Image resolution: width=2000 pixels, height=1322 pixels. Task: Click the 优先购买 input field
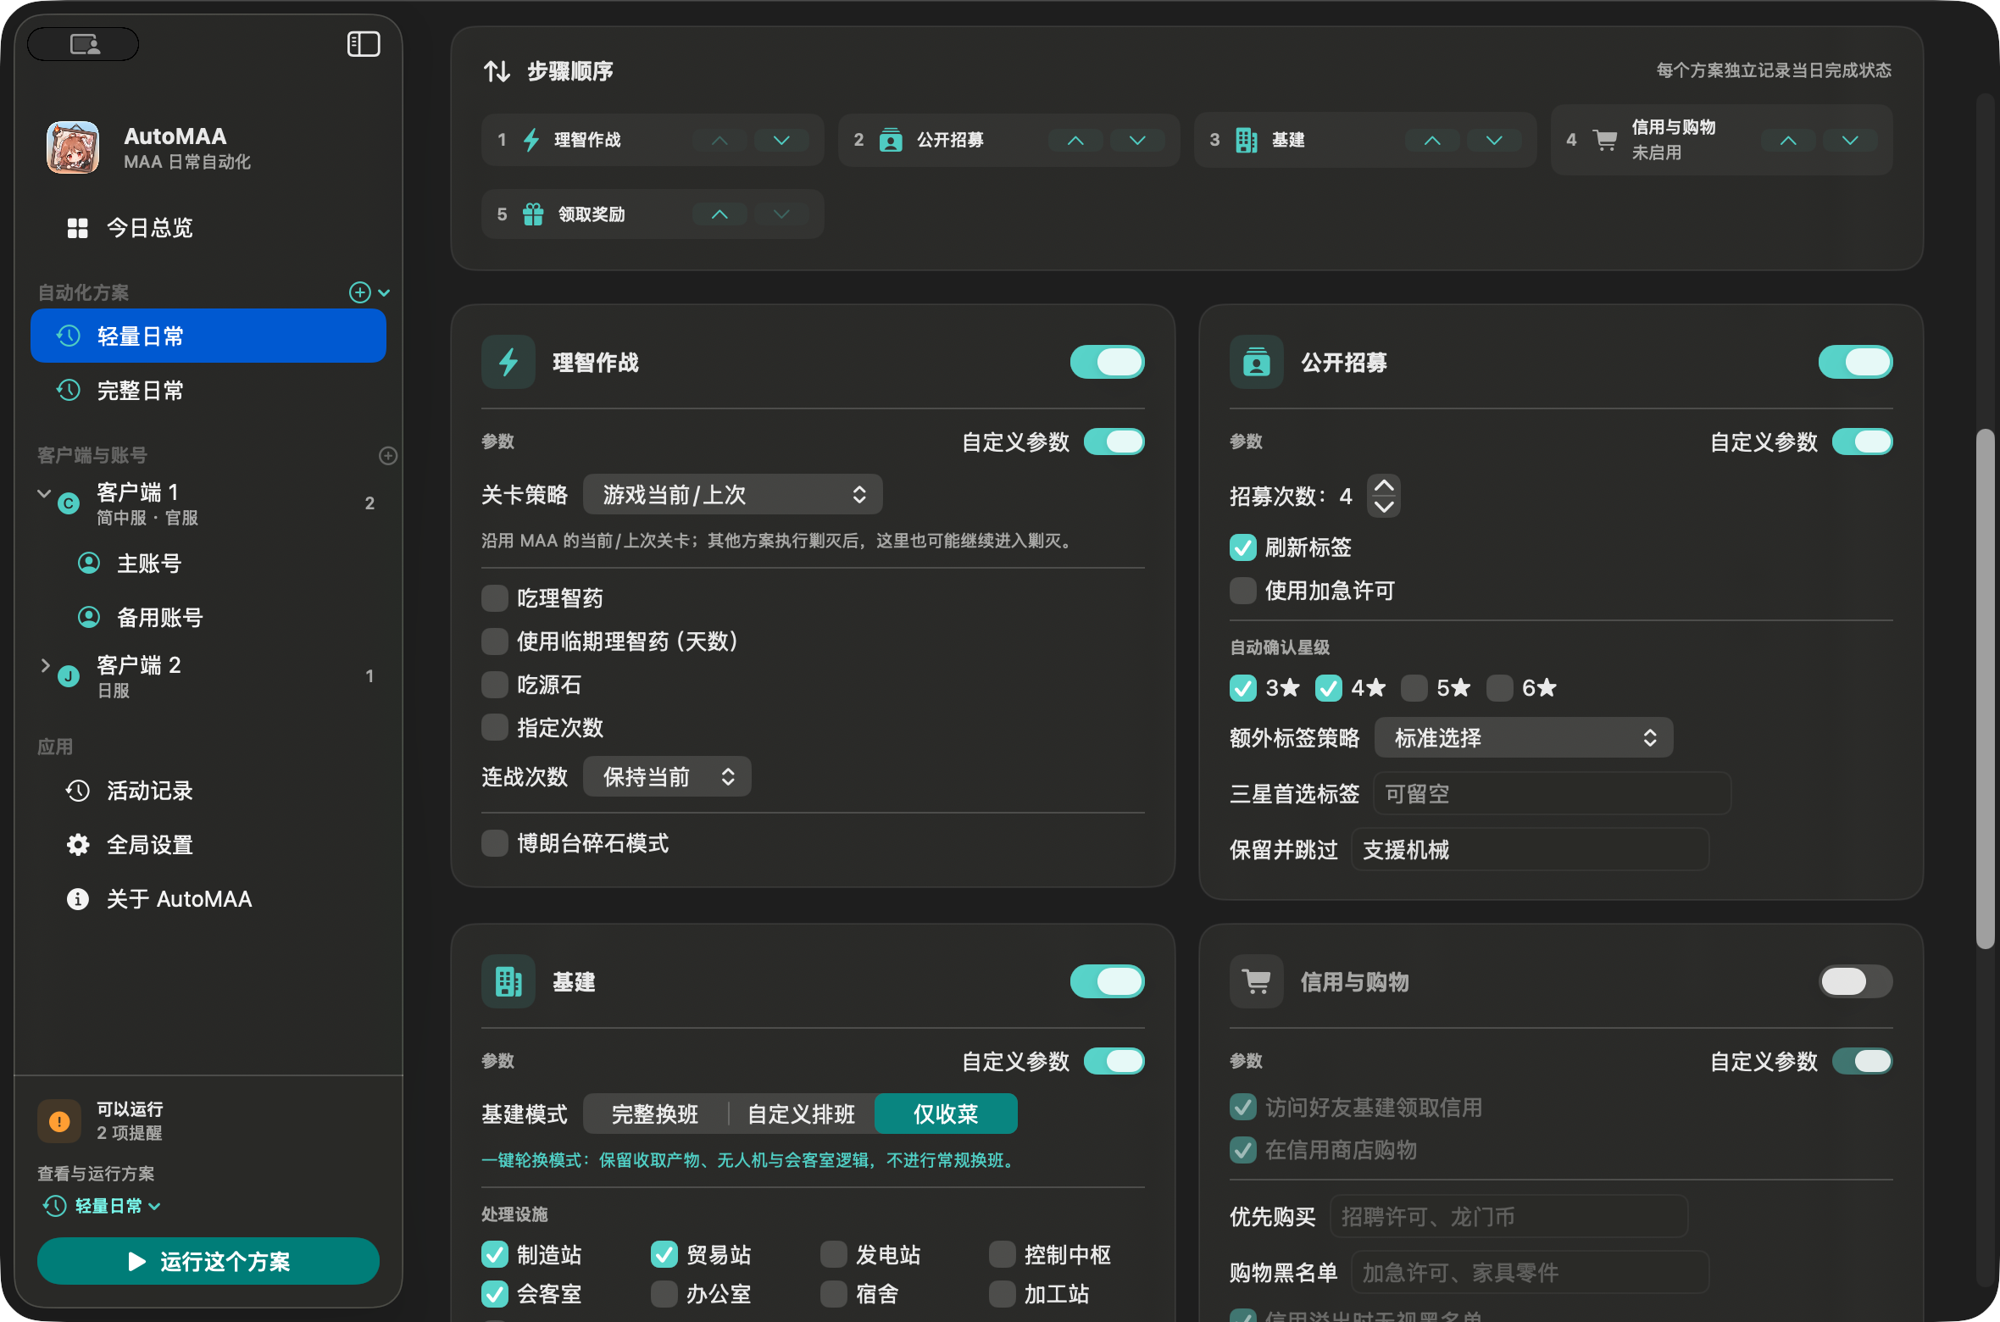(x=1508, y=1218)
